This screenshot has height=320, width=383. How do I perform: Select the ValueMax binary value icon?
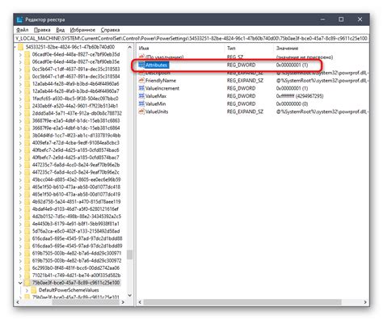pyautogui.click(x=141, y=96)
